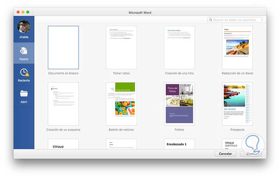Click the 'Folleto' label
Image resolution: width=280 pixels, height=178 pixels.
tap(179, 130)
